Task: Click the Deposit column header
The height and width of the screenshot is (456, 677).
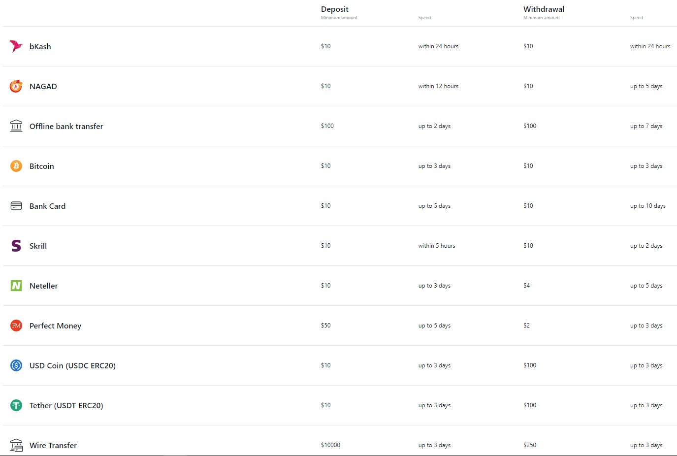Action: point(335,9)
